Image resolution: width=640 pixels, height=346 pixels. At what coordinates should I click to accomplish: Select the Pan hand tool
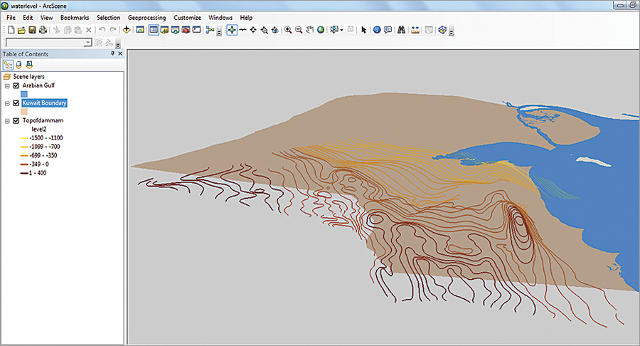[310, 30]
